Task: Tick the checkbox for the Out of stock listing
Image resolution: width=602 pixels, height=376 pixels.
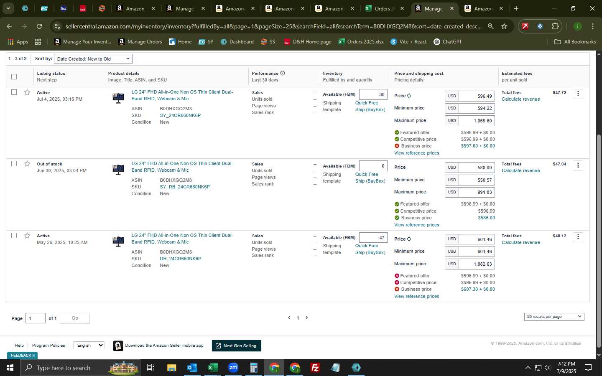Action: [14, 164]
